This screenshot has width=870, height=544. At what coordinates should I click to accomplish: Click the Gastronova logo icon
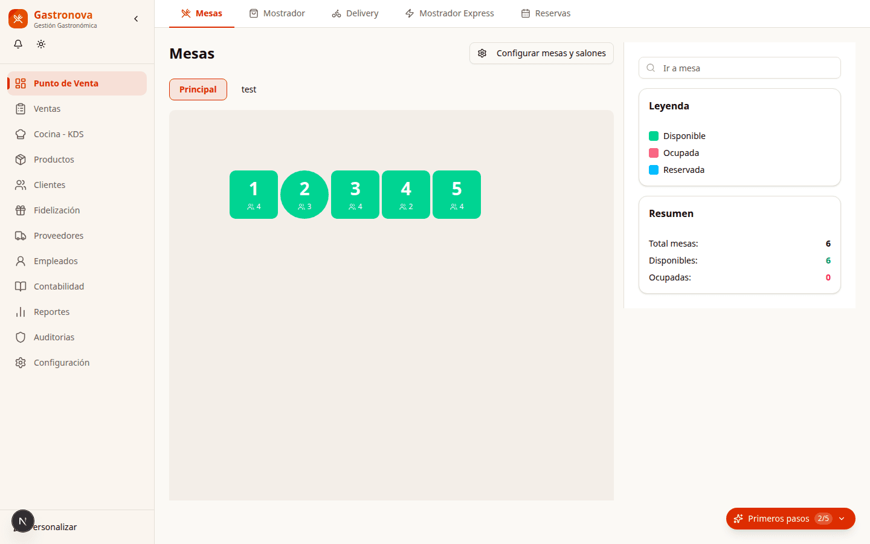tap(18, 19)
